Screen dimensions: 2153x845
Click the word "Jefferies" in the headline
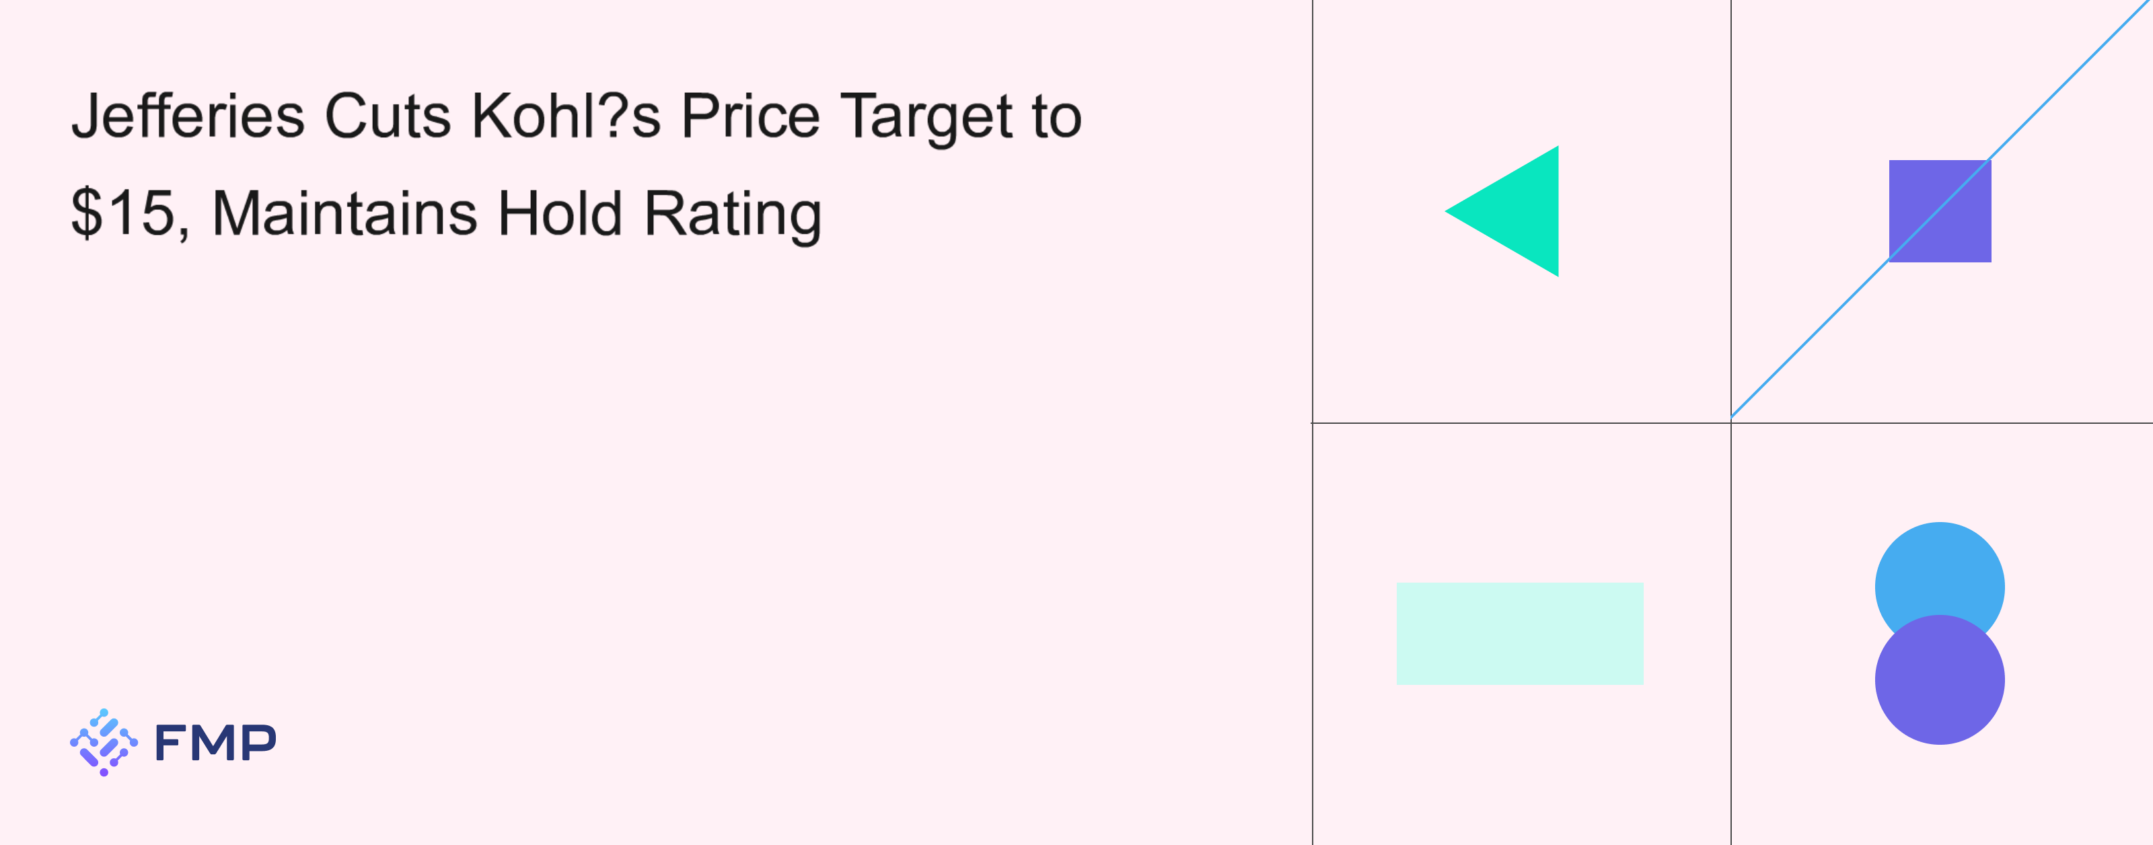coord(188,116)
